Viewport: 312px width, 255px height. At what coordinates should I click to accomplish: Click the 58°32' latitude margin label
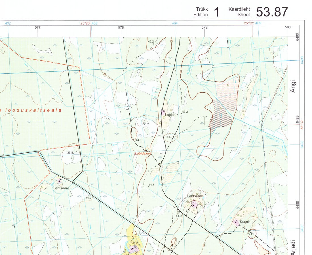click(x=302, y=124)
